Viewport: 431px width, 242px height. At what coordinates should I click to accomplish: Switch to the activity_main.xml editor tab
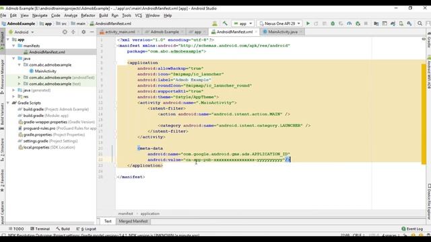click(x=120, y=32)
